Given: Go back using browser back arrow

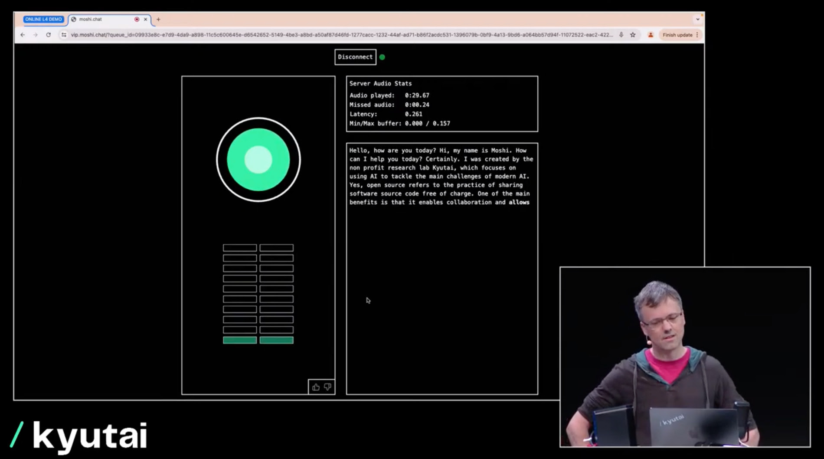Looking at the screenshot, I should click(23, 35).
